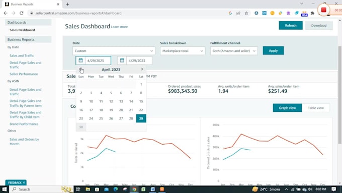
Task: Select April 15 in the calendar
Action: (141, 101)
